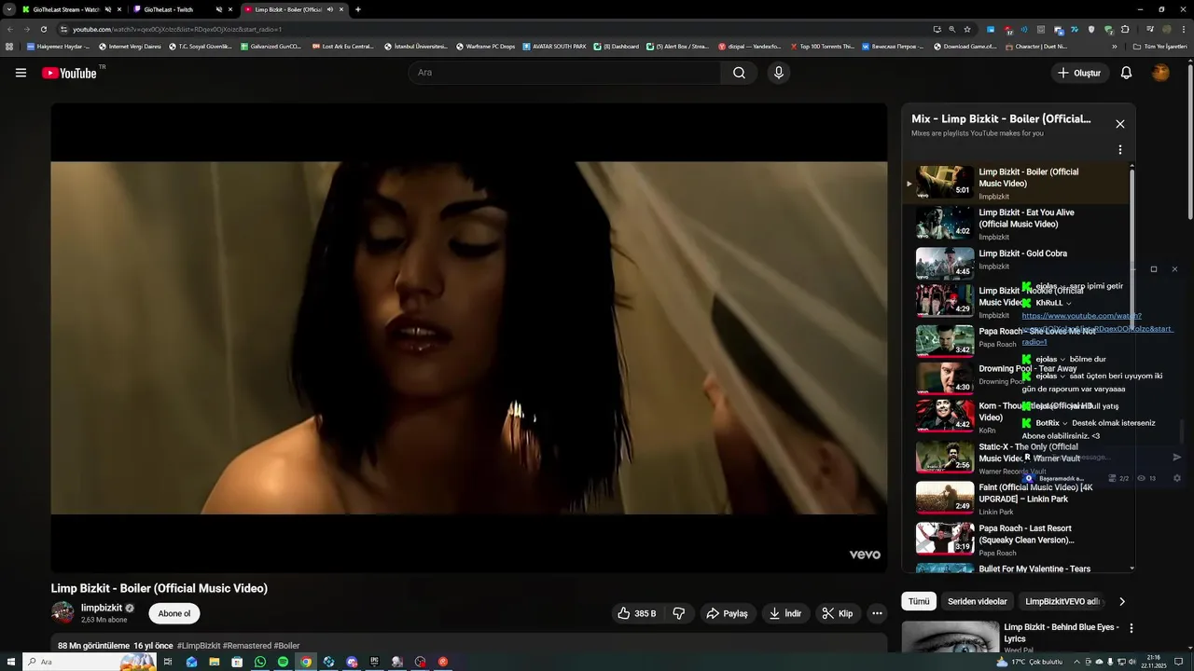Open Warframe PC Drops bookmark
The image size is (1194, 671).
[485, 46]
